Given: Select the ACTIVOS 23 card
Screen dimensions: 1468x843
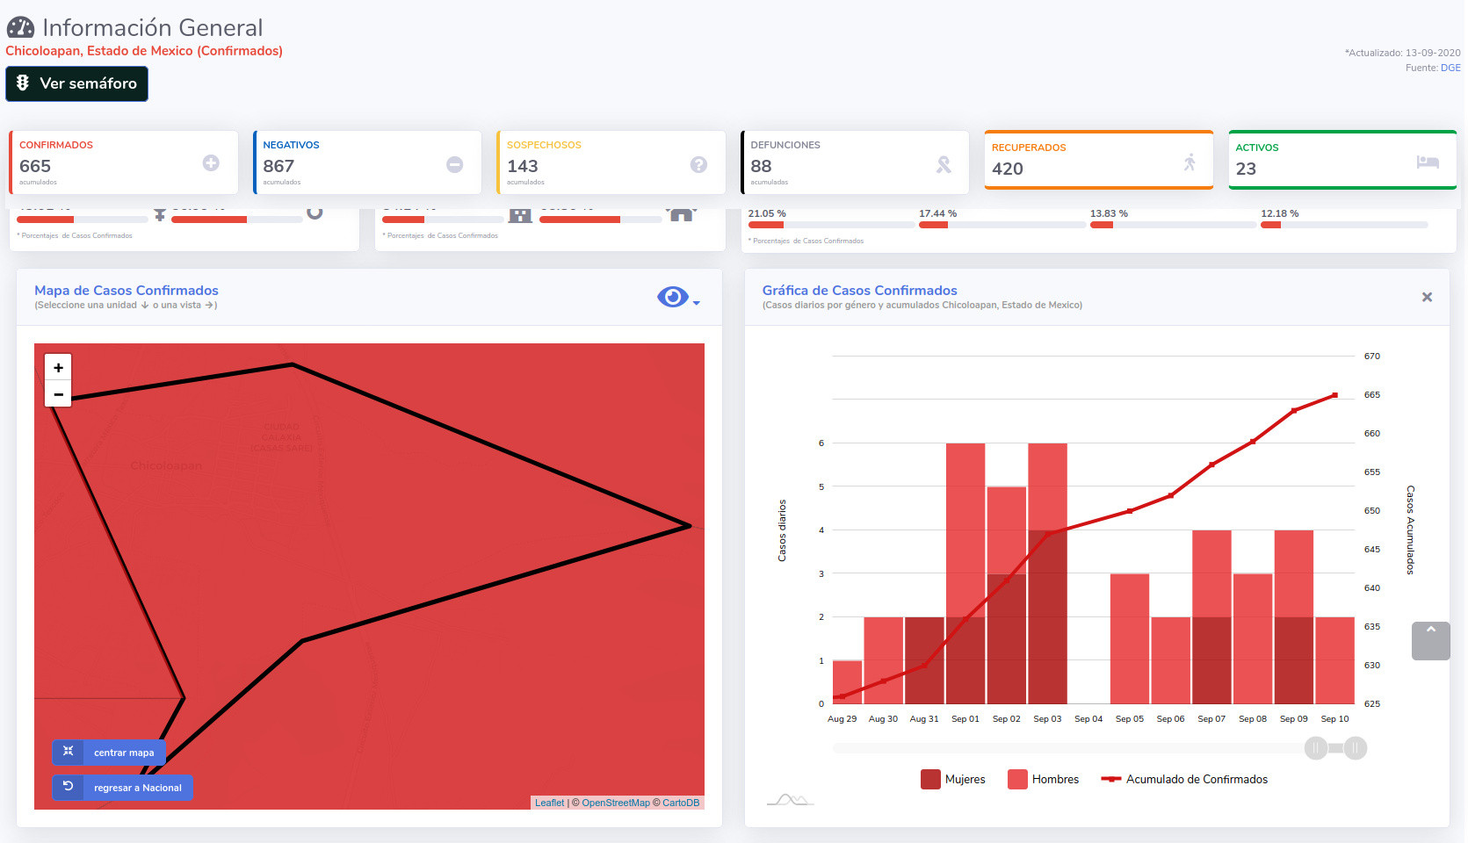Looking at the screenshot, I should pos(1342,160).
